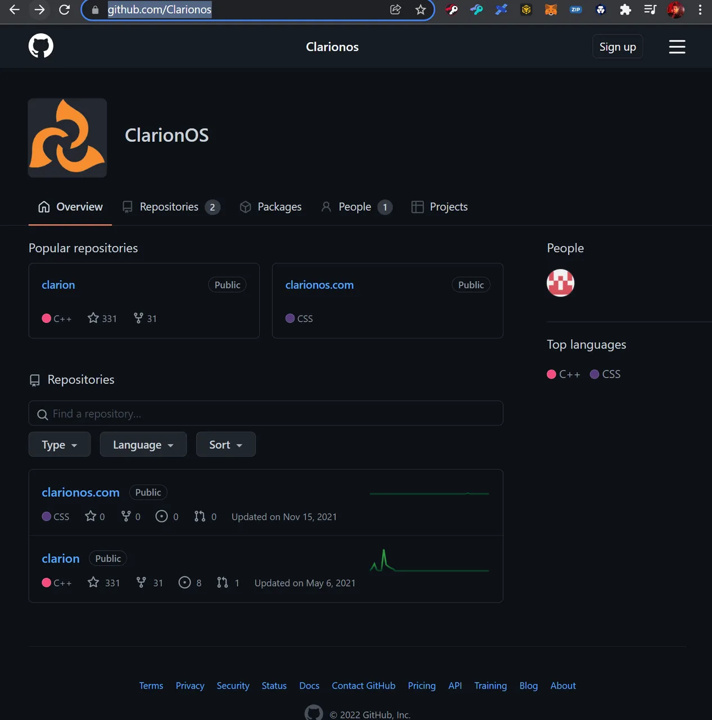Image resolution: width=712 pixels, height=720 pixels.
Task: Open the Status footer link
Action: click(274, 686)
